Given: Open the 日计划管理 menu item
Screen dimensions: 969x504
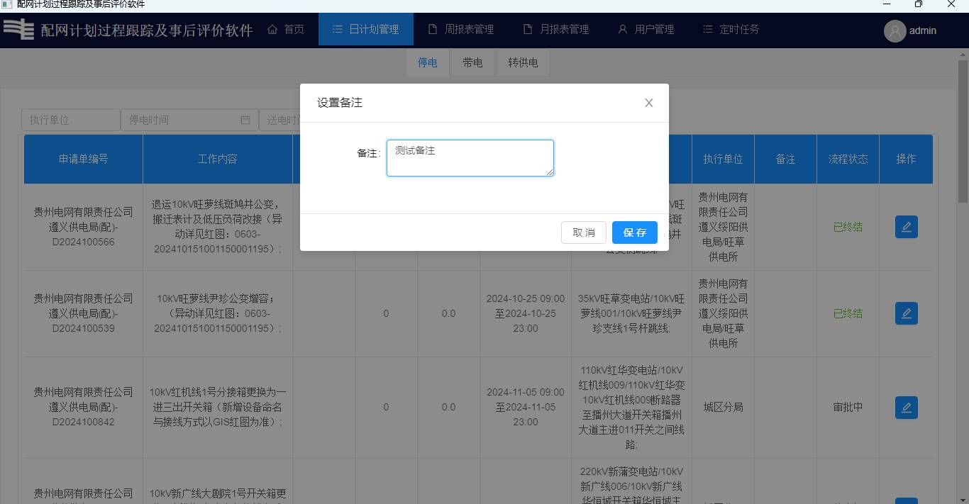Looking at the screenshot, I should (365, 29).
